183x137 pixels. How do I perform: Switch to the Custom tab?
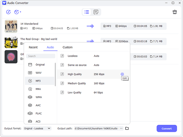pos(68,47)
